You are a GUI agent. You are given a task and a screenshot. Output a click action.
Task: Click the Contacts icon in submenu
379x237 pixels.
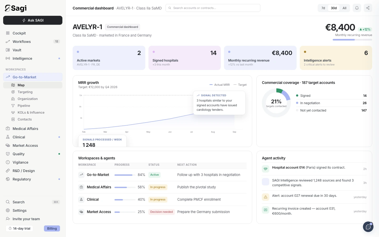13,119
